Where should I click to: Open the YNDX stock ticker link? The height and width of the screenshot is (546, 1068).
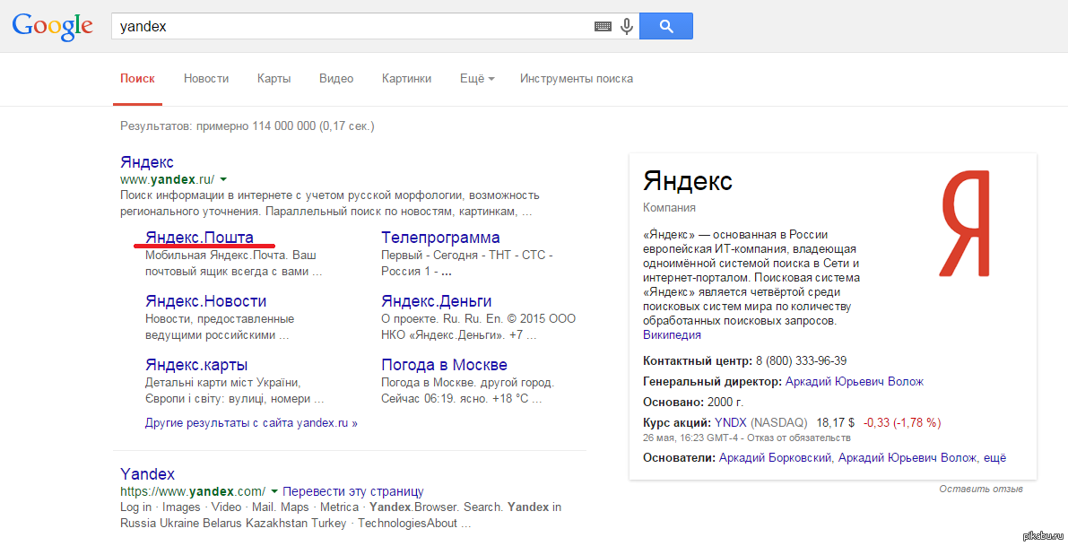point(730,422)
